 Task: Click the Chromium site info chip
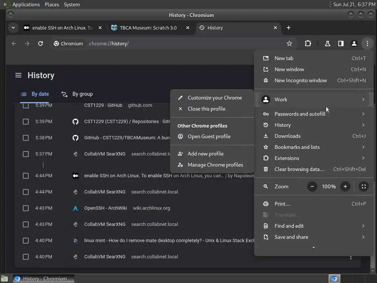68,43
